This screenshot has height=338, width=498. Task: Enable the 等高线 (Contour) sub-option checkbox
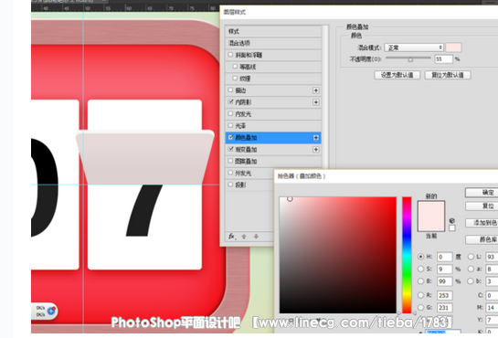pos(235,67)
